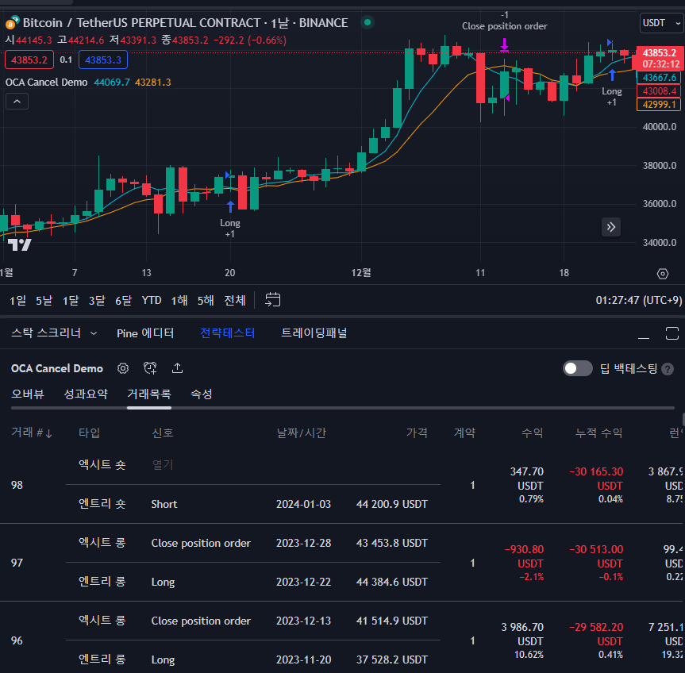Open the Pine 에디터 tab
Image resolution: width=685 pixels, height=673 pixels.
[x=145, y=333]
